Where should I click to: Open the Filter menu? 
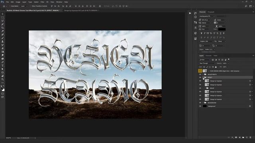pos(42,2)
